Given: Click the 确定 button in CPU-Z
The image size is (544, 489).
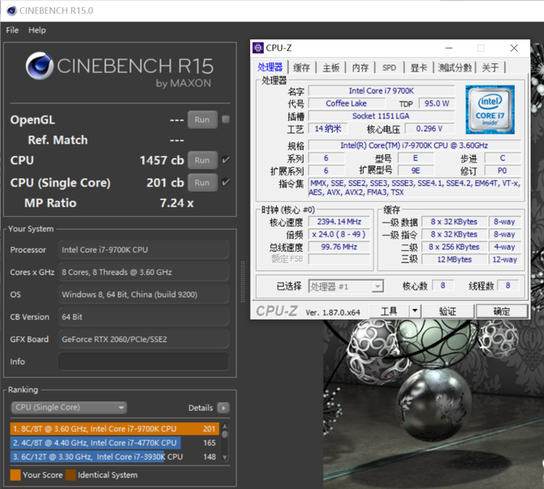Looking at the screenshot, I should pyautogui.click(x=502, y=311).
